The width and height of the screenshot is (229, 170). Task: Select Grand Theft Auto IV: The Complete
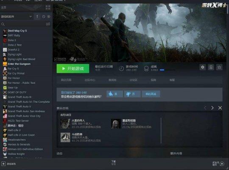click(x=29, y=102)
